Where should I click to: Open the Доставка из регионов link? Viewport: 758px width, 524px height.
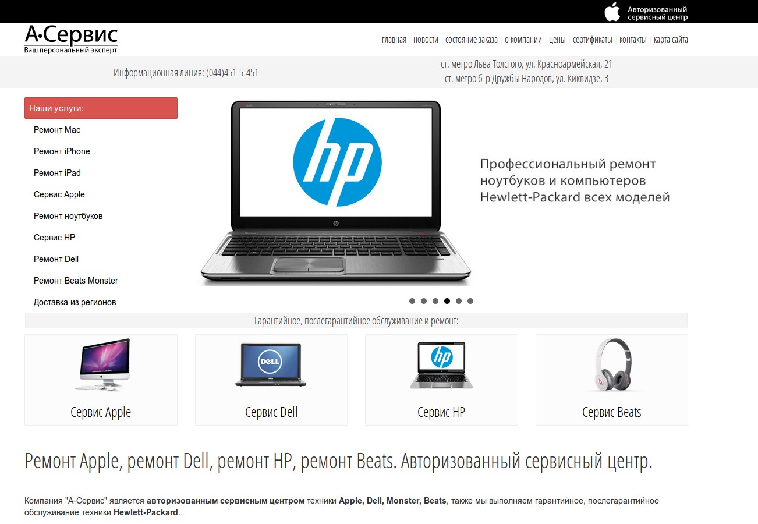(x=75, y=302)
